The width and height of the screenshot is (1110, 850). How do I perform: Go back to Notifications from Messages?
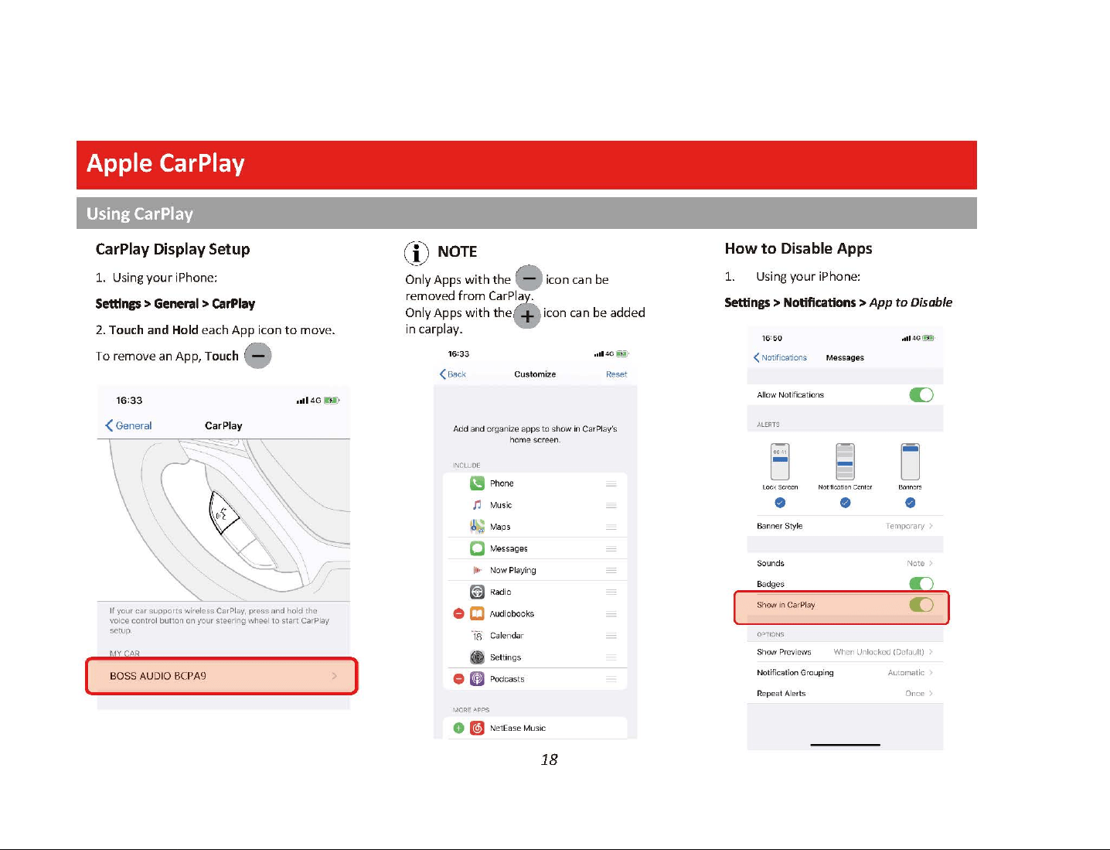780,357
